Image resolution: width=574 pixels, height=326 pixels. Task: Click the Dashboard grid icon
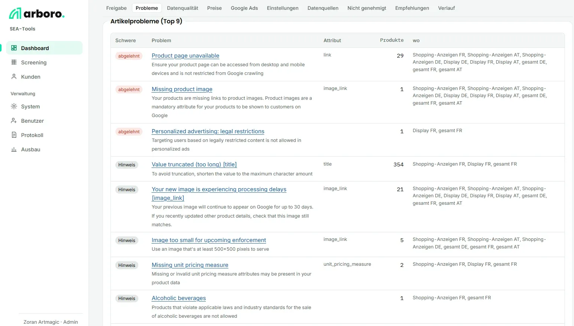[14, 48]
